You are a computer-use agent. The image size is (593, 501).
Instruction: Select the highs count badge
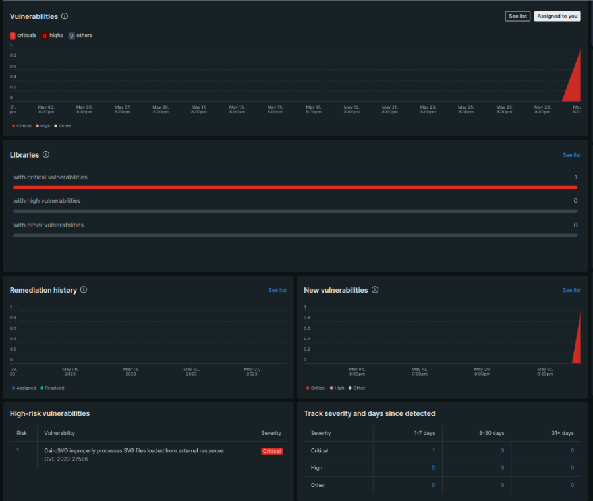pyautogui.click(x=45, y=36)
